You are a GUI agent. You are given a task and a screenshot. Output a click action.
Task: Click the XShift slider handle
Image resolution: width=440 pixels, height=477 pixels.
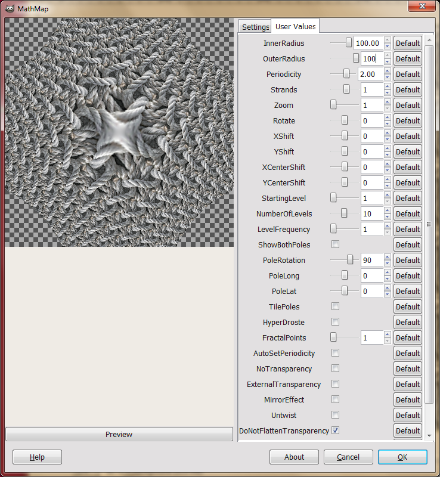click(x=345, y=136)
